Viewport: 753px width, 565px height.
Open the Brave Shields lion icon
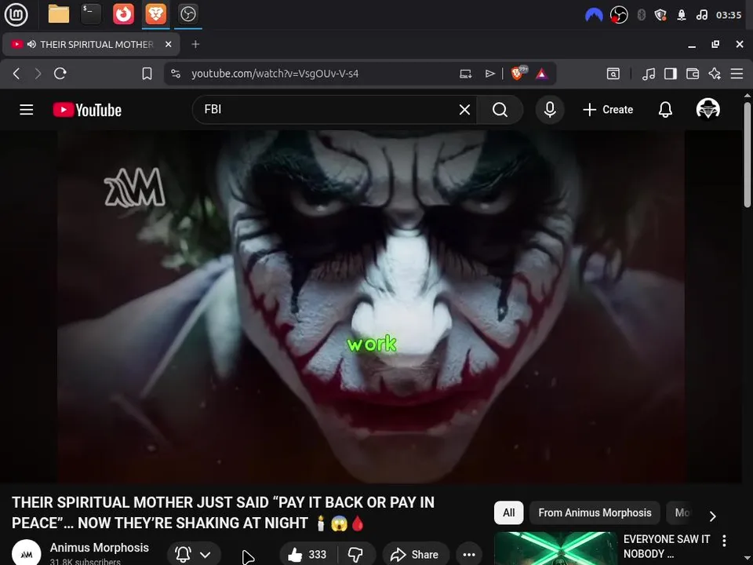(x=518, y=73)
